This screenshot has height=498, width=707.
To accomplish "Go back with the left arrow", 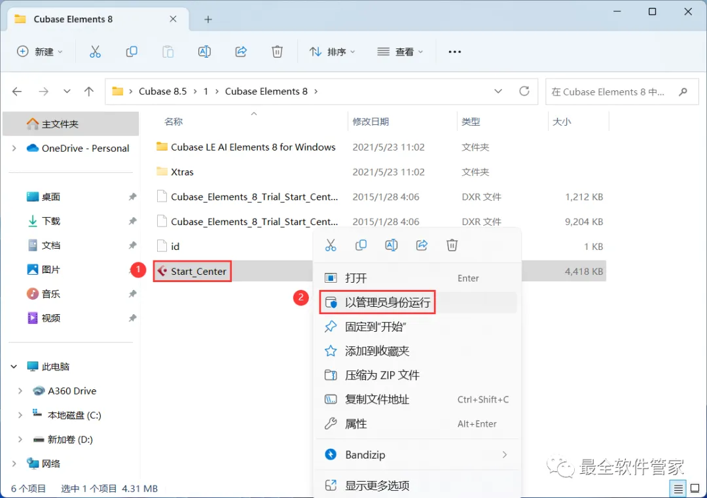I will 17,92.
